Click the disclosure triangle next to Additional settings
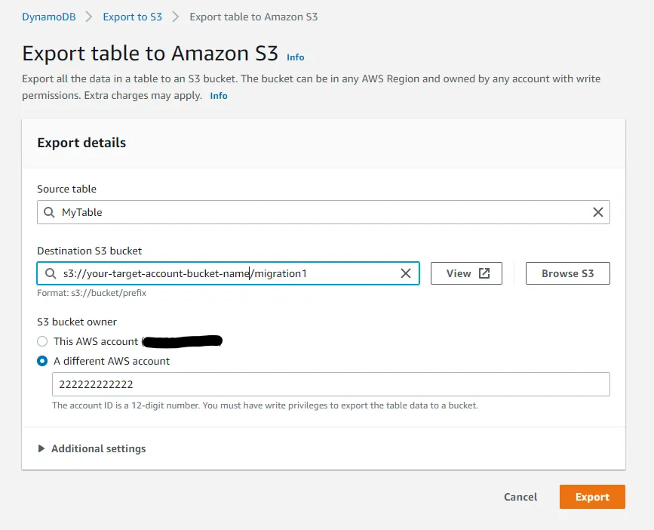This screenshot has height=530, width=654. 43,448
